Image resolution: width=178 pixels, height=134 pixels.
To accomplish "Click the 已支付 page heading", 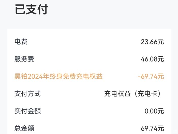I will click(x=32, y=9).
